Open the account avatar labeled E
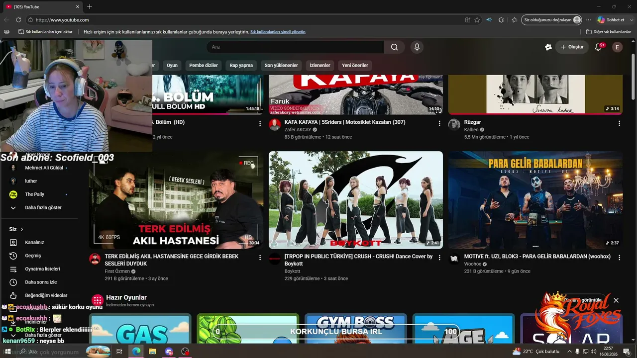 coord(617,47)
